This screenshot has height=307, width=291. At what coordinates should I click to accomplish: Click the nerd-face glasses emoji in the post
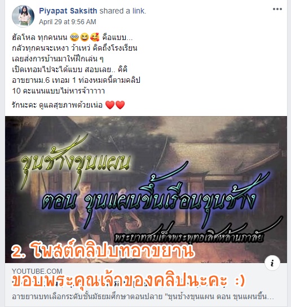click(x=74, y=37)
